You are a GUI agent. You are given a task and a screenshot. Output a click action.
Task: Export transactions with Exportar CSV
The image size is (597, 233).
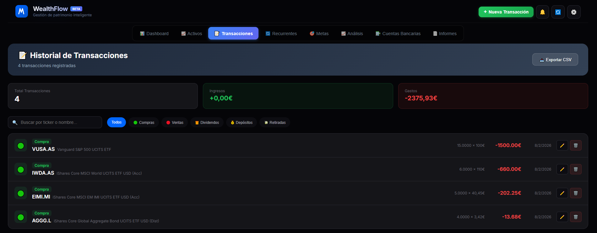[555, 60]
